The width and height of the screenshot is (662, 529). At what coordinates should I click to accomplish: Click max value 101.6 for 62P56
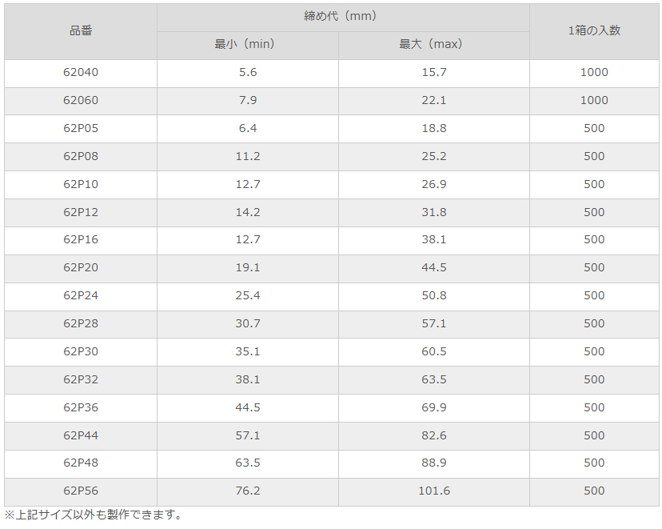pyautogui.click(x=433, y=491)
